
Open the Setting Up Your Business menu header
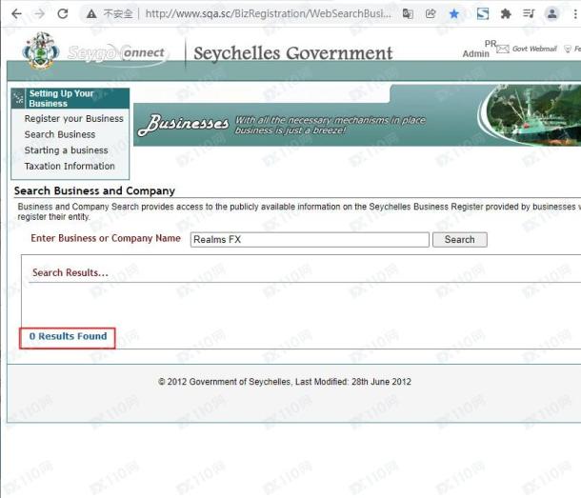pos(61,98)
